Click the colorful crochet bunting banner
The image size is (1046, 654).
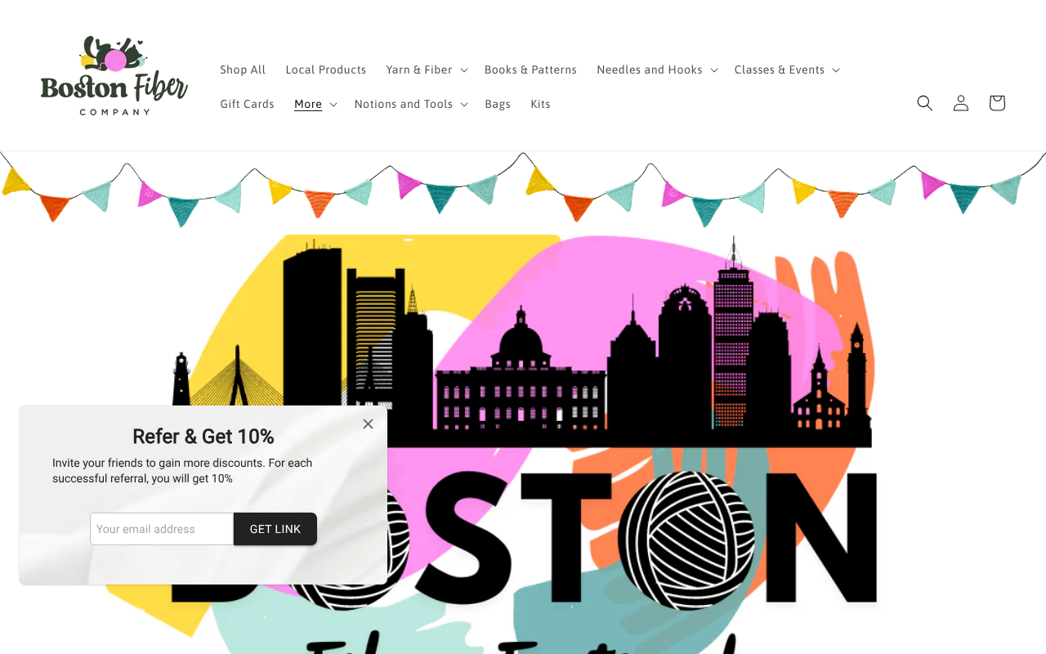[x=523, y=190]
